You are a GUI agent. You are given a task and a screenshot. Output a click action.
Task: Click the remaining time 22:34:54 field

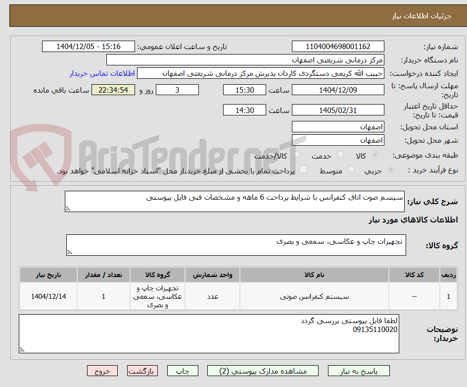[113, 90]
